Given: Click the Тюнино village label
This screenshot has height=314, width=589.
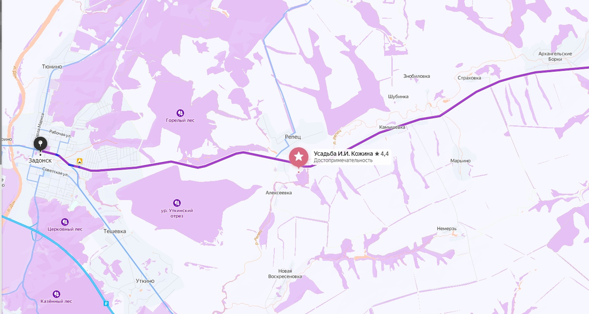Looking at the screenshot, I should 52,66.
